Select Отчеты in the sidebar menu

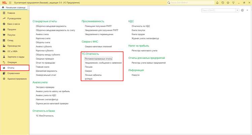point(11,68)
